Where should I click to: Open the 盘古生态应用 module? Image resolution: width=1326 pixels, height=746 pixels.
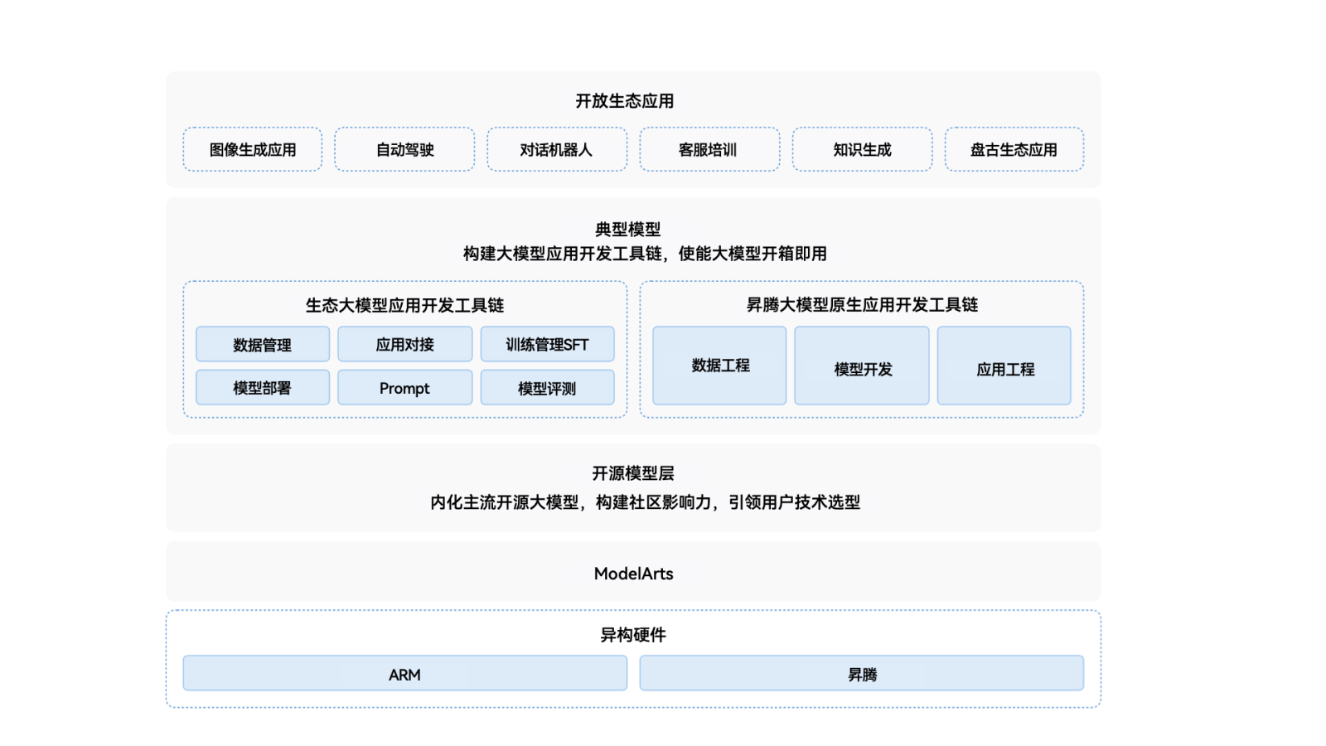click(1014, 149)
